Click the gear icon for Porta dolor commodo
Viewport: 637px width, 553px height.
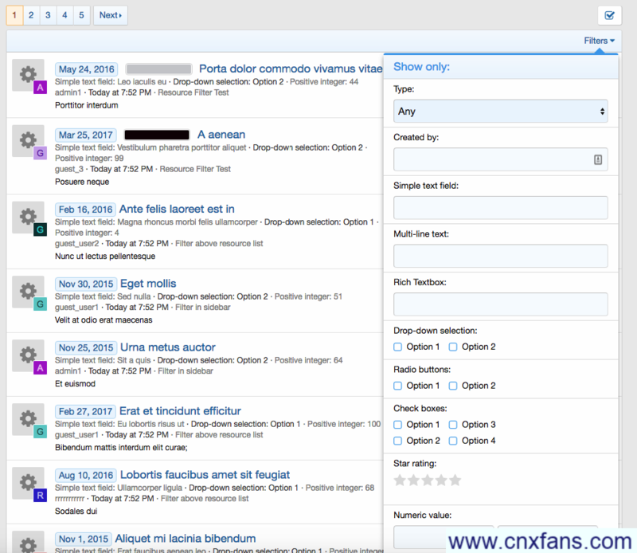point(28,75)
